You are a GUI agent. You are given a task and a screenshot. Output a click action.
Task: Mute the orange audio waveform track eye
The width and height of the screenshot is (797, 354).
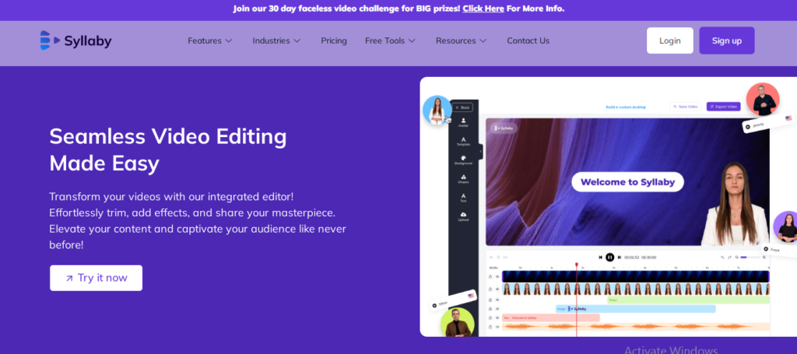tap(497, 327)
